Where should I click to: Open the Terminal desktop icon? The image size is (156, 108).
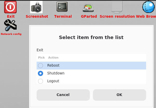(62, 7)
